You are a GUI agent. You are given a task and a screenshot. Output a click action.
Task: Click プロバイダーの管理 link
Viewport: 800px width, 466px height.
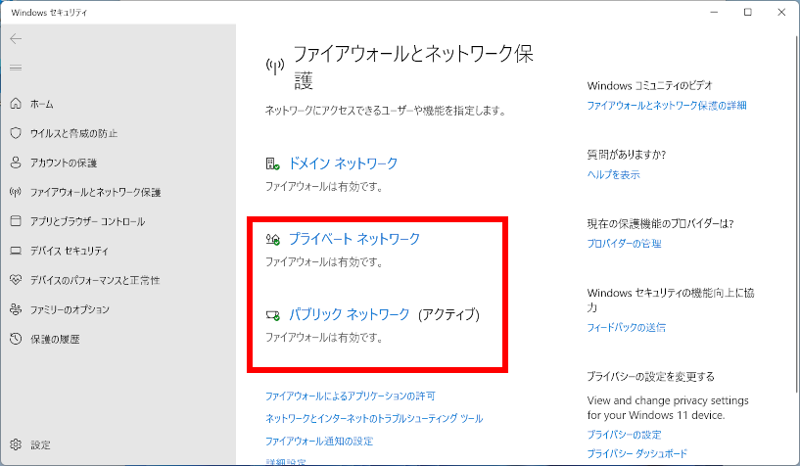(x=624, y=244)
